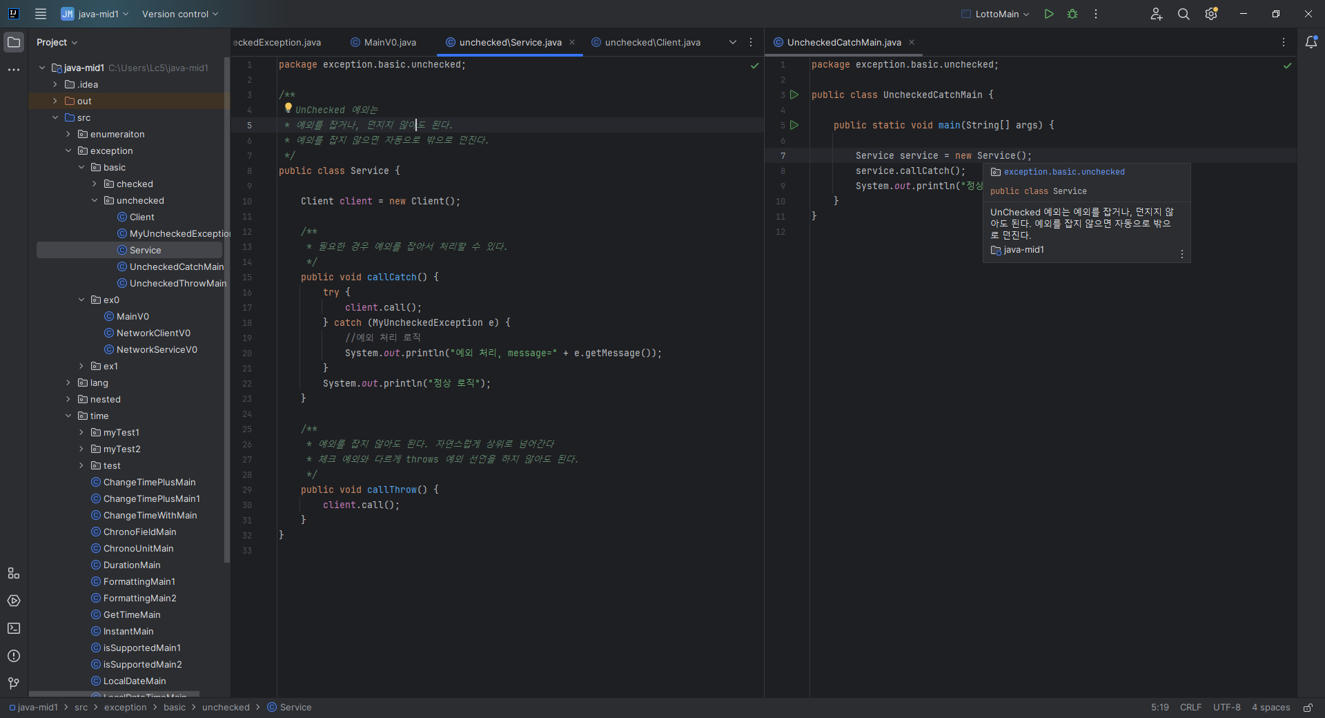Open the Git tool window
The height and width of the screenshot is (718, 1325).
point(14,683)
